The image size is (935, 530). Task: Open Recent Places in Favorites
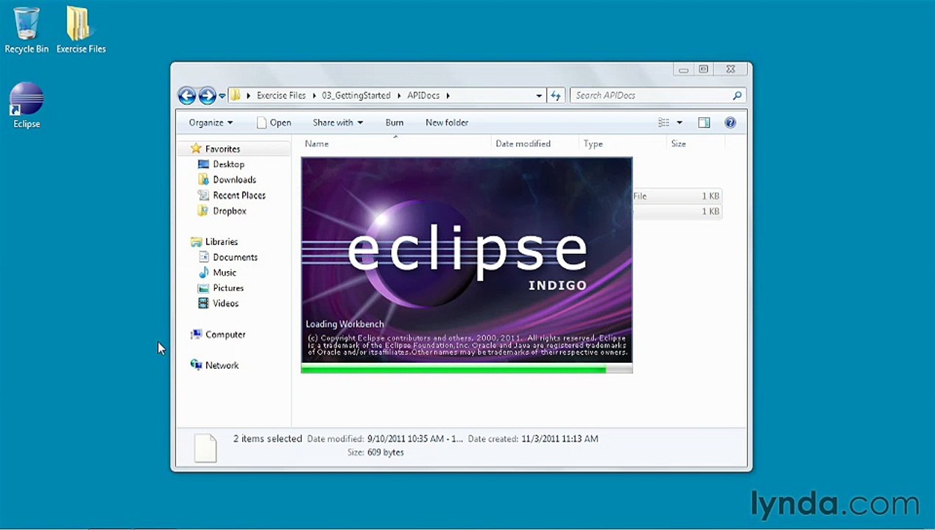point(239,195)
